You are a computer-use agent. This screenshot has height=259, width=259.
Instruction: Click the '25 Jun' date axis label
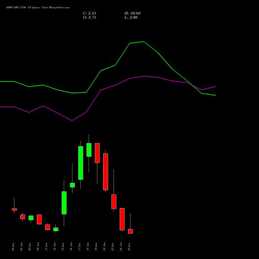tap(129, 247)
